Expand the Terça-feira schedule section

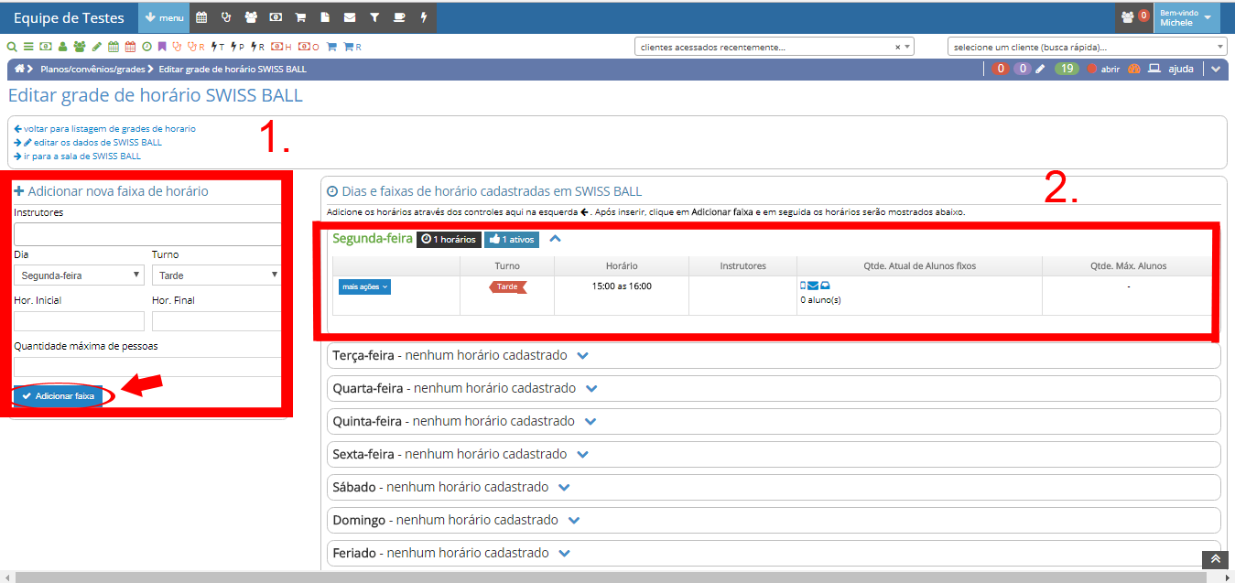[583, 355]
